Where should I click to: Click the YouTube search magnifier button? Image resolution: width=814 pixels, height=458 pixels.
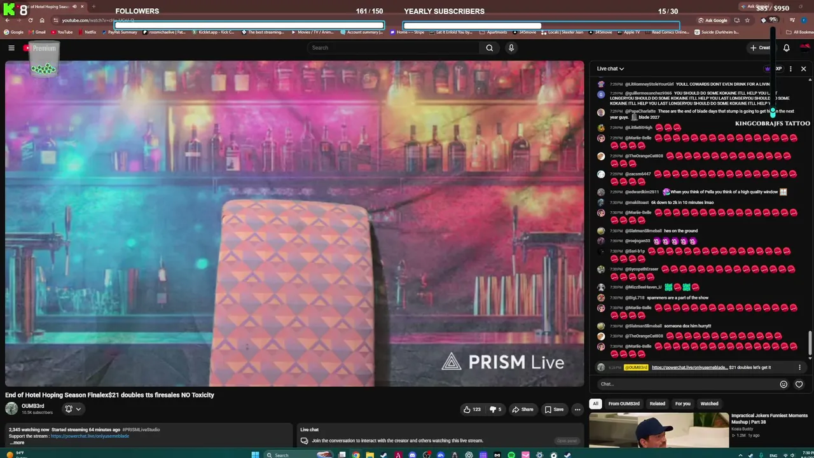pyautogui.click(x=489, y=48)
